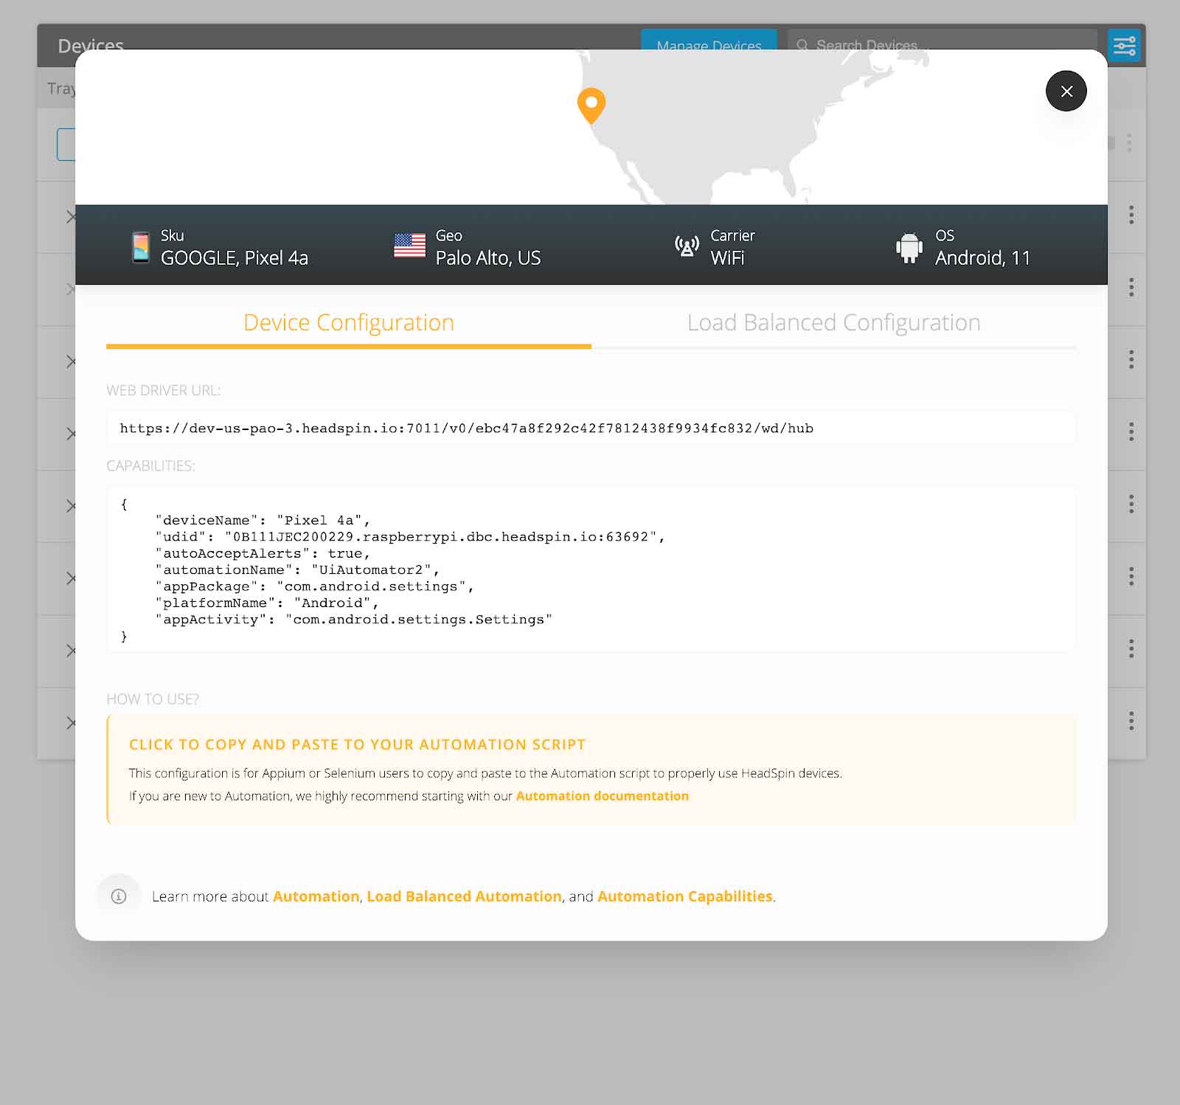Open the Automation link in Learn more
Viewport: 1180px width, 1105px height.
coord(316,896)
